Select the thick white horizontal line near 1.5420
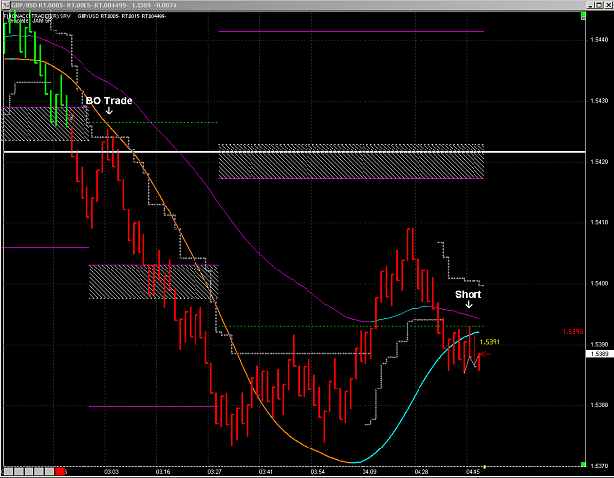Screen dimensions: 614x478 pos(294,152)
